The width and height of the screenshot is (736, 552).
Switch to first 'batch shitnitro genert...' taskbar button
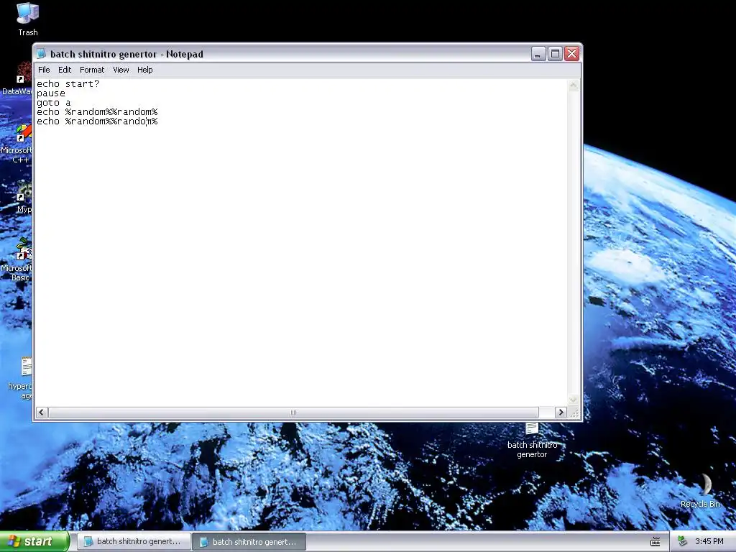pos(133,542)
